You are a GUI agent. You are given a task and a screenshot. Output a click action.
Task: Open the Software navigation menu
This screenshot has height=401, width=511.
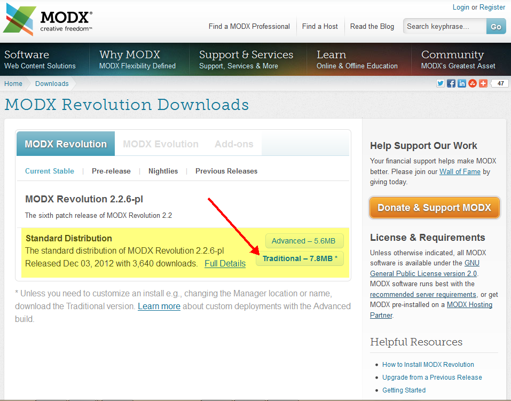coord(40,59)
